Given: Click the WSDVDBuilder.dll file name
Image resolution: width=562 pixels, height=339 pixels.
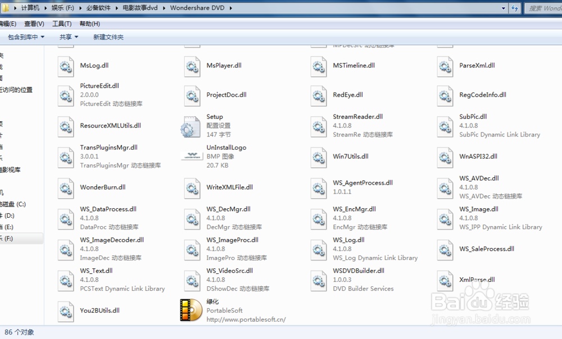Looking at the screenshot, I should click(359, 271).
